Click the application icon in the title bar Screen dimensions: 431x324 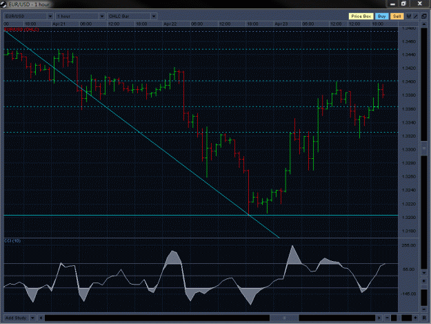click(x=3, y=4)
